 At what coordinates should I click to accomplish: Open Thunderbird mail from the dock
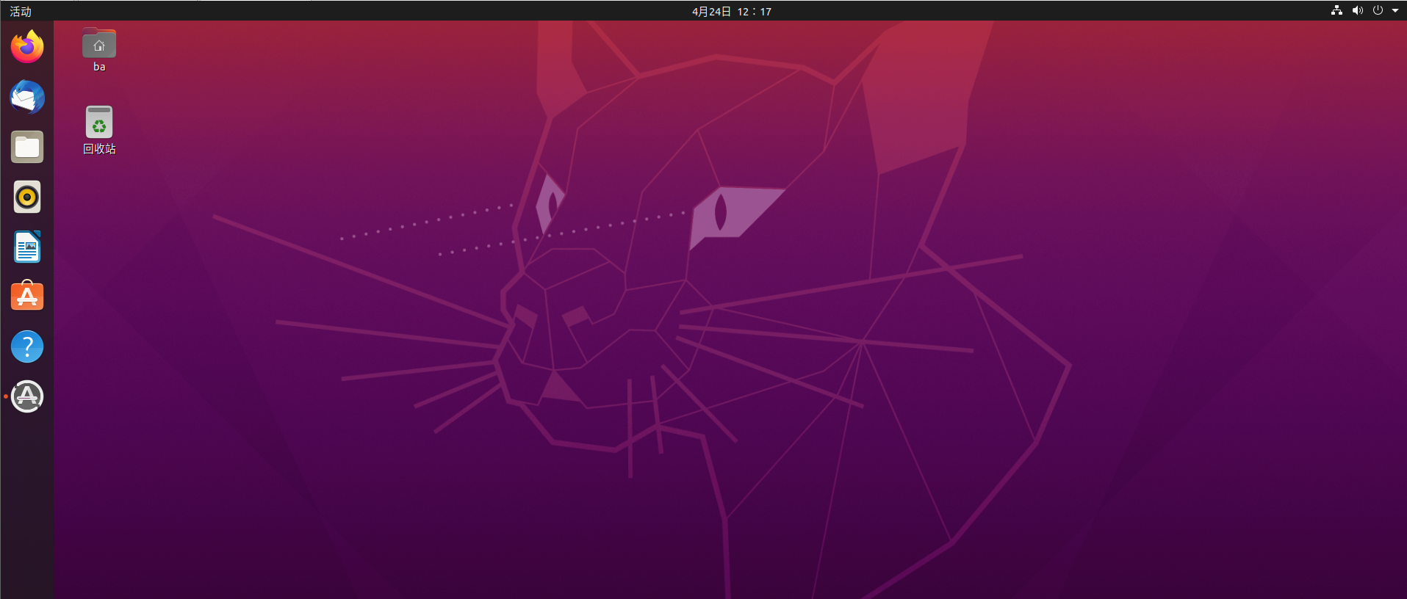coord(27,97)
